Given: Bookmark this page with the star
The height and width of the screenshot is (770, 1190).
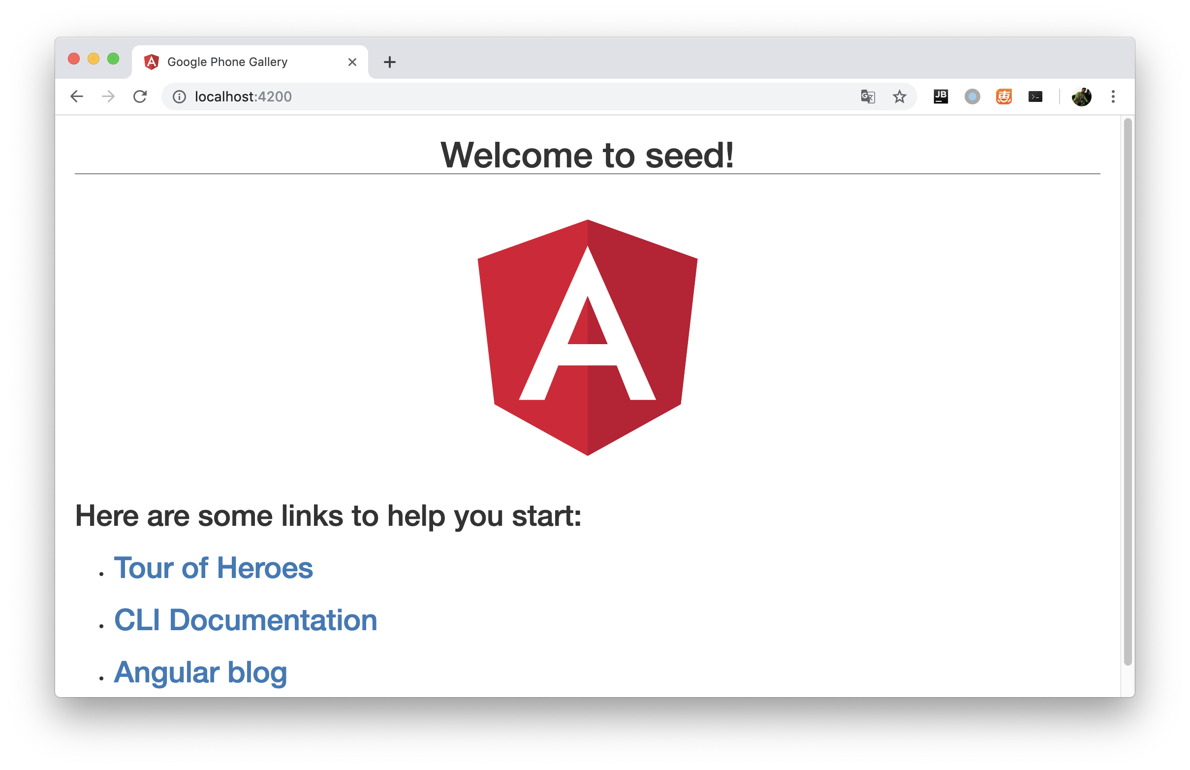Looking at the screenshot, I should 899,96.
